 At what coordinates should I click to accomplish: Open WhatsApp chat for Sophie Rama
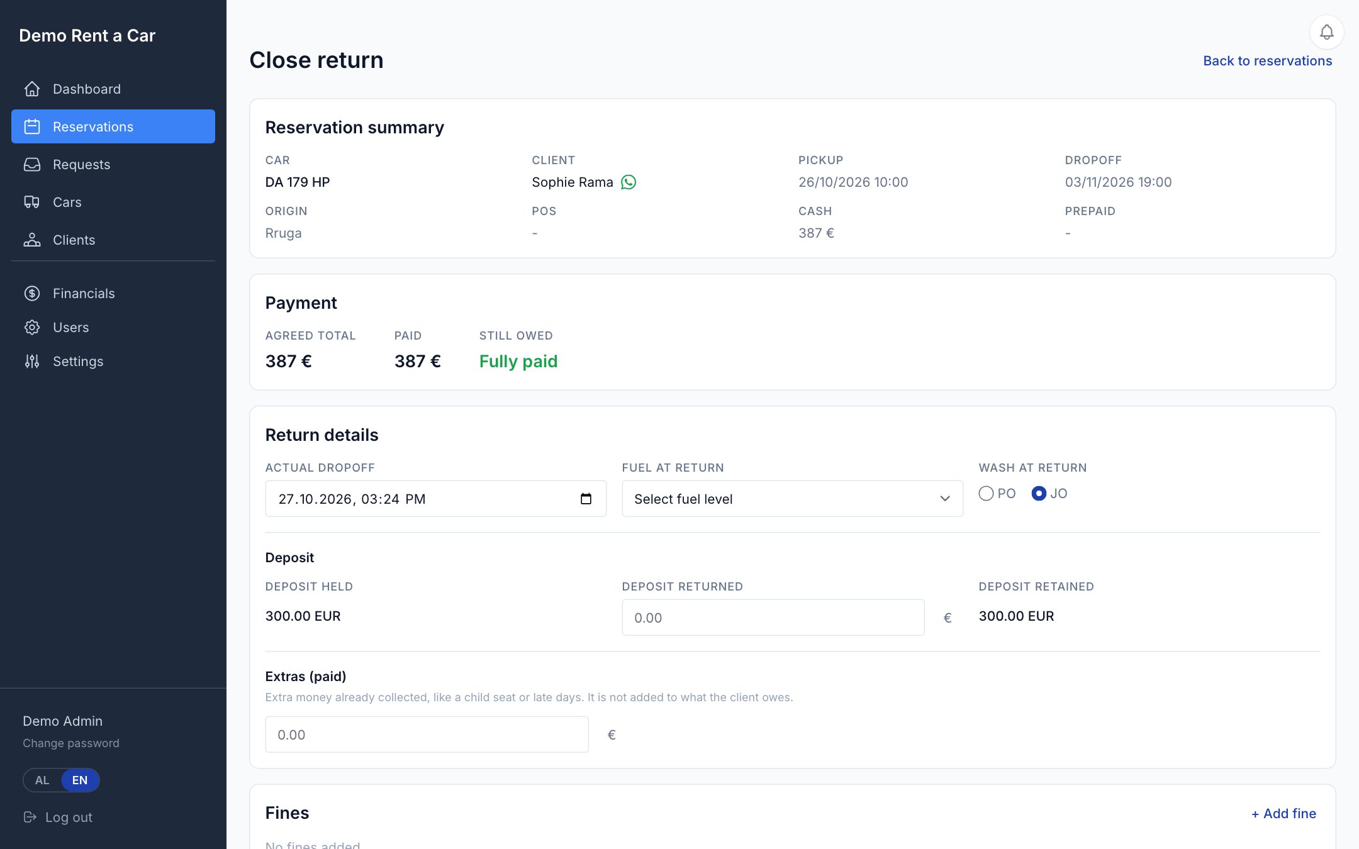click(629, 182)
